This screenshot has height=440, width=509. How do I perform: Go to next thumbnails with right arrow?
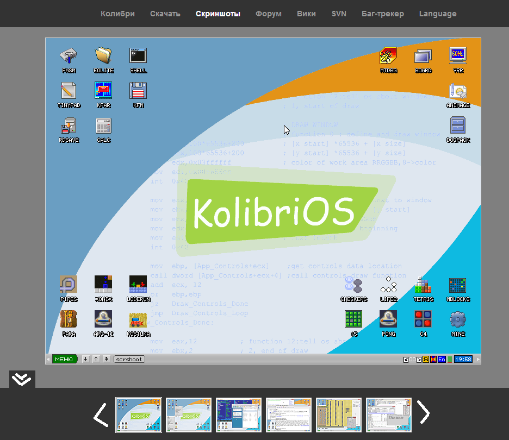click(424, 414)
